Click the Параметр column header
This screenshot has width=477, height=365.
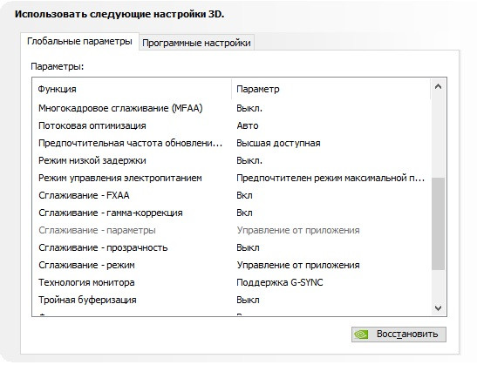[331, 90]
